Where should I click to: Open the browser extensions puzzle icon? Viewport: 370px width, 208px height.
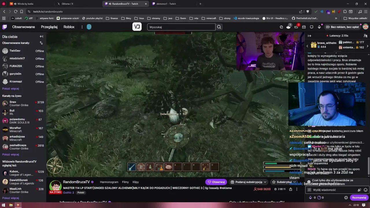(x=345, y=12)
